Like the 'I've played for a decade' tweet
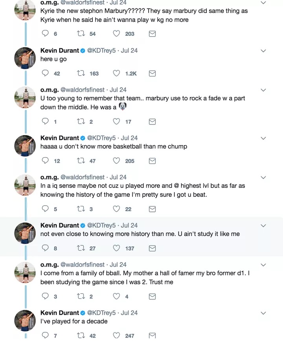The image size is (283, 345). (116, 336)
